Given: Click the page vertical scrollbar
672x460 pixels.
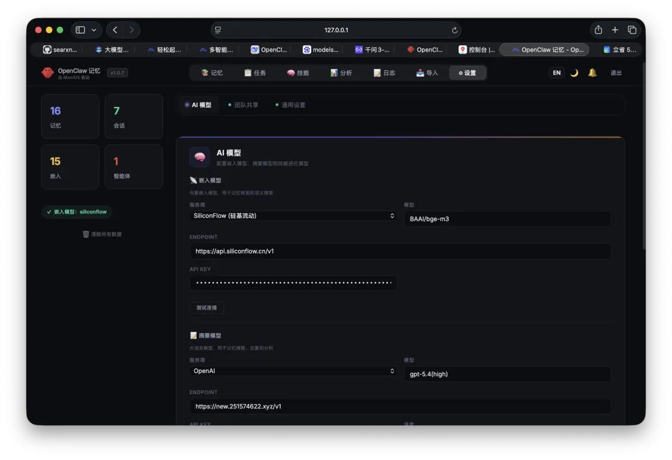Looking at the screenshot, I should 644,156.
